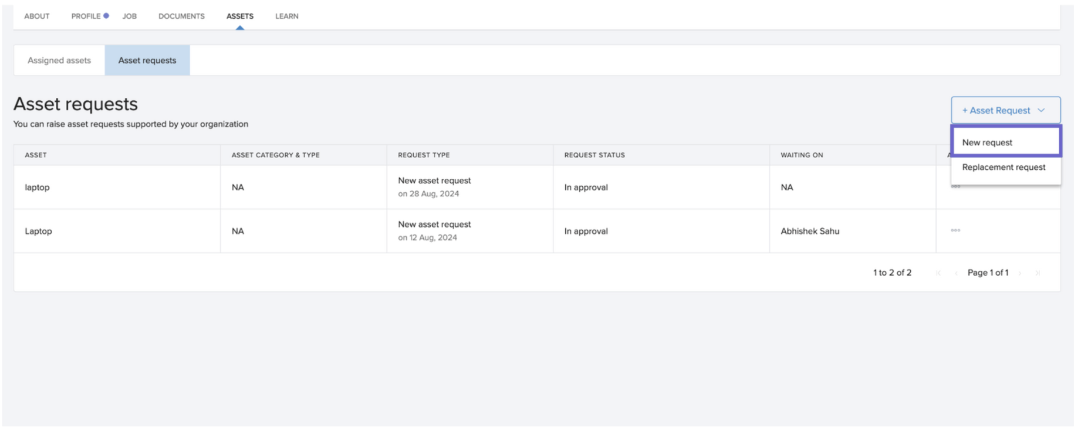Screen dimensions: 1074x436
Task: Go to the previous page of results
Action: 956,273
